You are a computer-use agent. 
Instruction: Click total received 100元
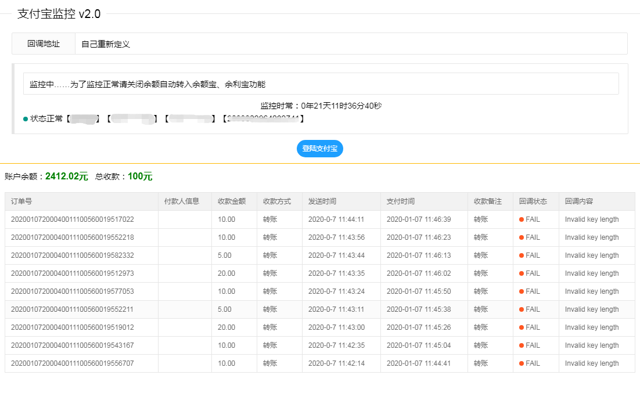pyautogui.click(x=140, y=176)
